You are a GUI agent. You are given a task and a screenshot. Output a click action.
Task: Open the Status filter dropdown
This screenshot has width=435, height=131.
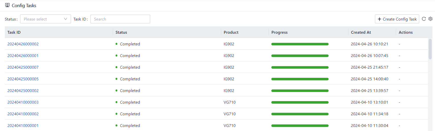(45, 19)
